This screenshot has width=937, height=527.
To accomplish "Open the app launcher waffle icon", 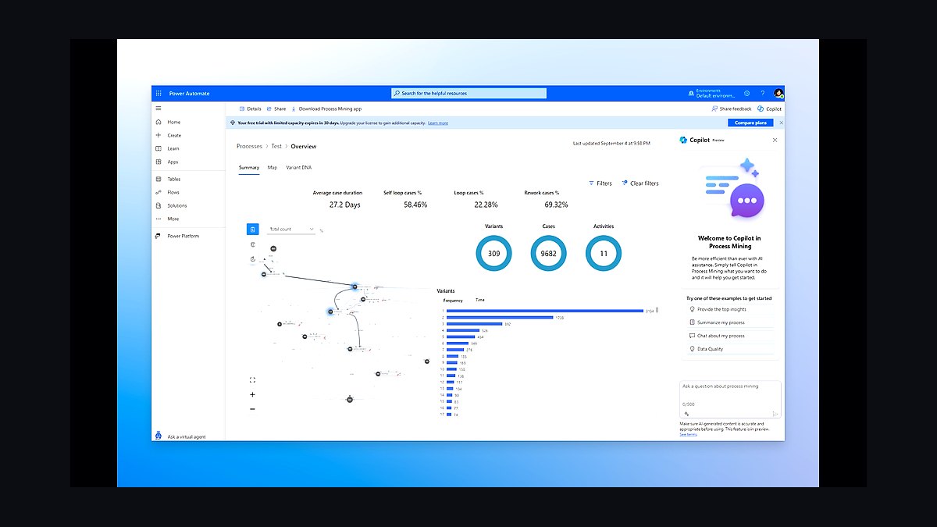I will 159,93.
